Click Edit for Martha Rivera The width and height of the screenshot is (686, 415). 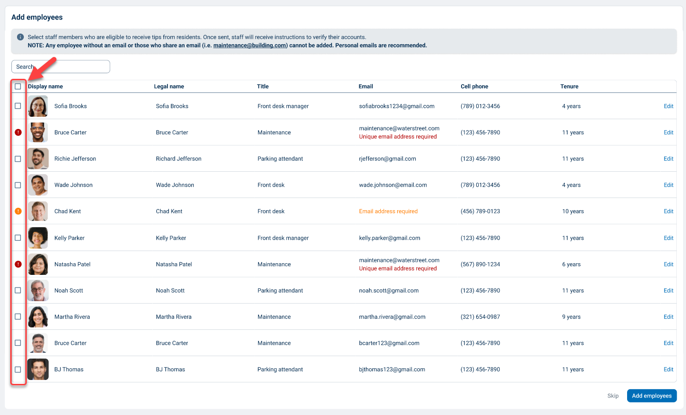point(668,317)
